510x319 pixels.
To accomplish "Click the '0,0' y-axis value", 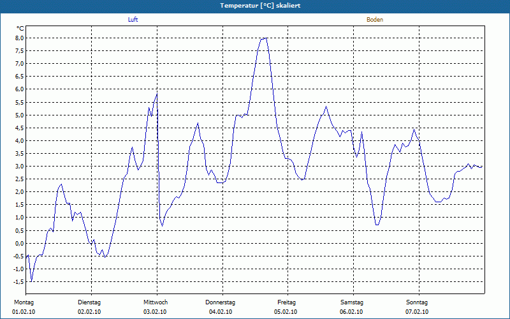I will click(20, 243).
